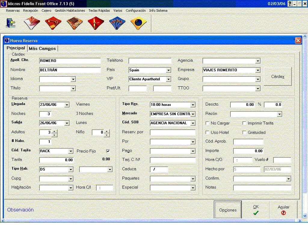Open the Tipo Res. 18:00 horas dropdown
Image resolution: width=308 pixels, height=225 pixels.
193,105
